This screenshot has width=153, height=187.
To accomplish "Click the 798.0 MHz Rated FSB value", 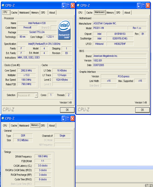I will (x=26, y=84).
